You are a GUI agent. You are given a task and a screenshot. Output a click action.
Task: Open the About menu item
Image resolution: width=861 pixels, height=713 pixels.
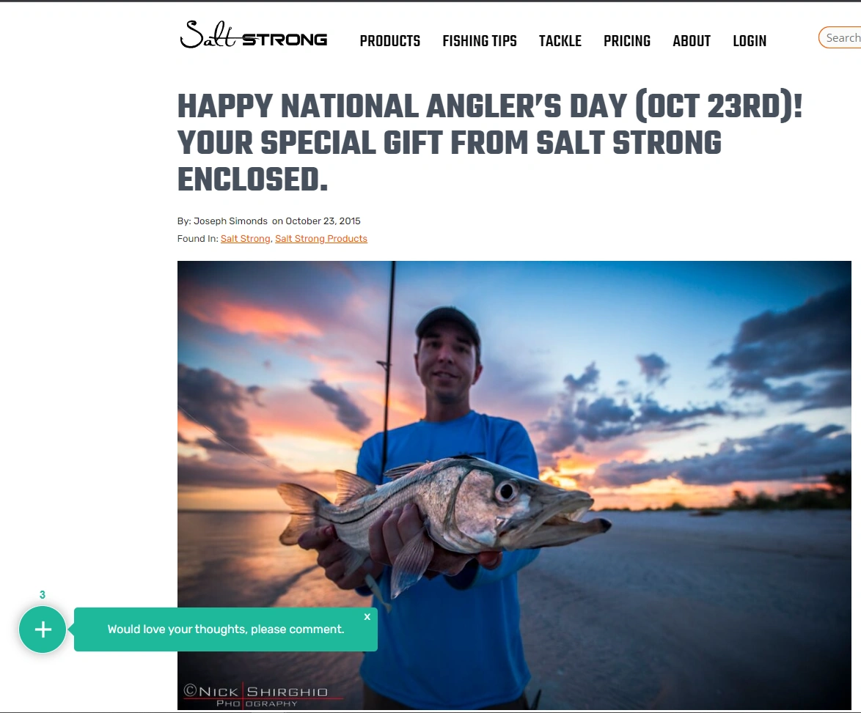[692, 41]
